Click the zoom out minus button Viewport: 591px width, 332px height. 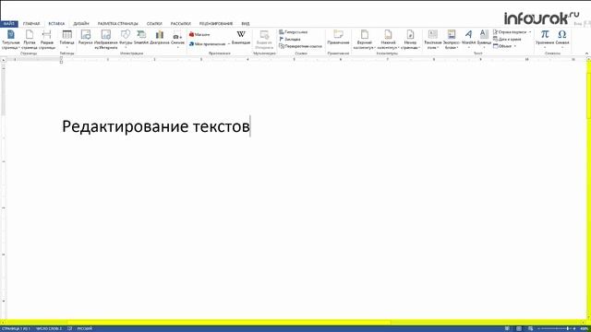[538, 328]
